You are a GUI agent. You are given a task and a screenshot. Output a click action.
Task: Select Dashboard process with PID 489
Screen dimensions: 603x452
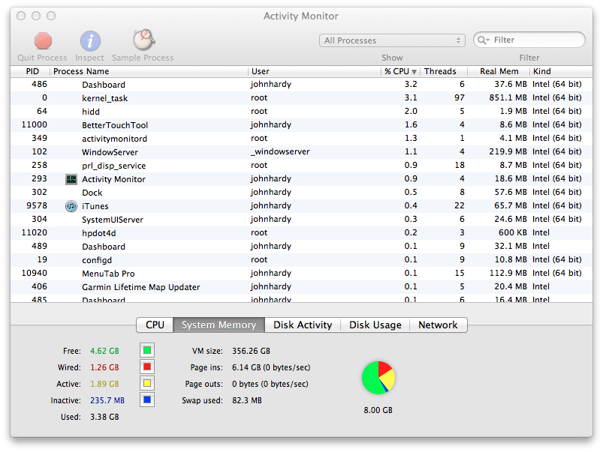click(302, 246)
